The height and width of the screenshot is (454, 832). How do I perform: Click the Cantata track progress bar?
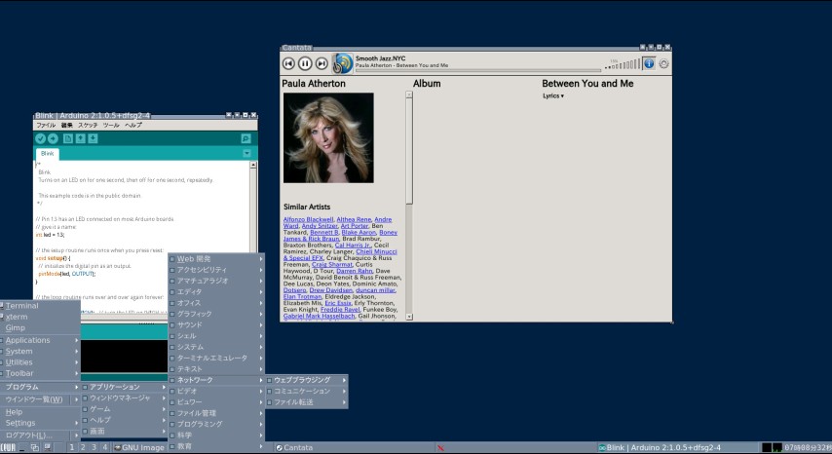tap(477, 70)
